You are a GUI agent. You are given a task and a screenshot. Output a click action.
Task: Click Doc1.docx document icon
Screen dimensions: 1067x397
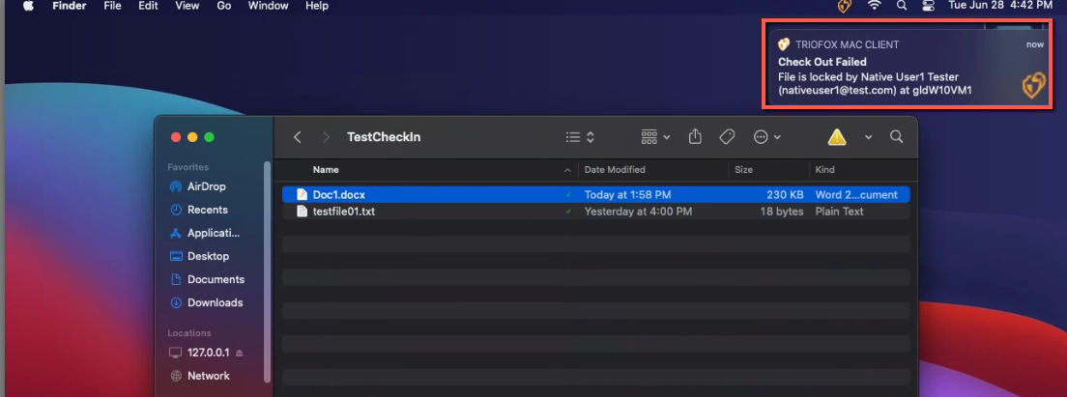pos(303,194)
